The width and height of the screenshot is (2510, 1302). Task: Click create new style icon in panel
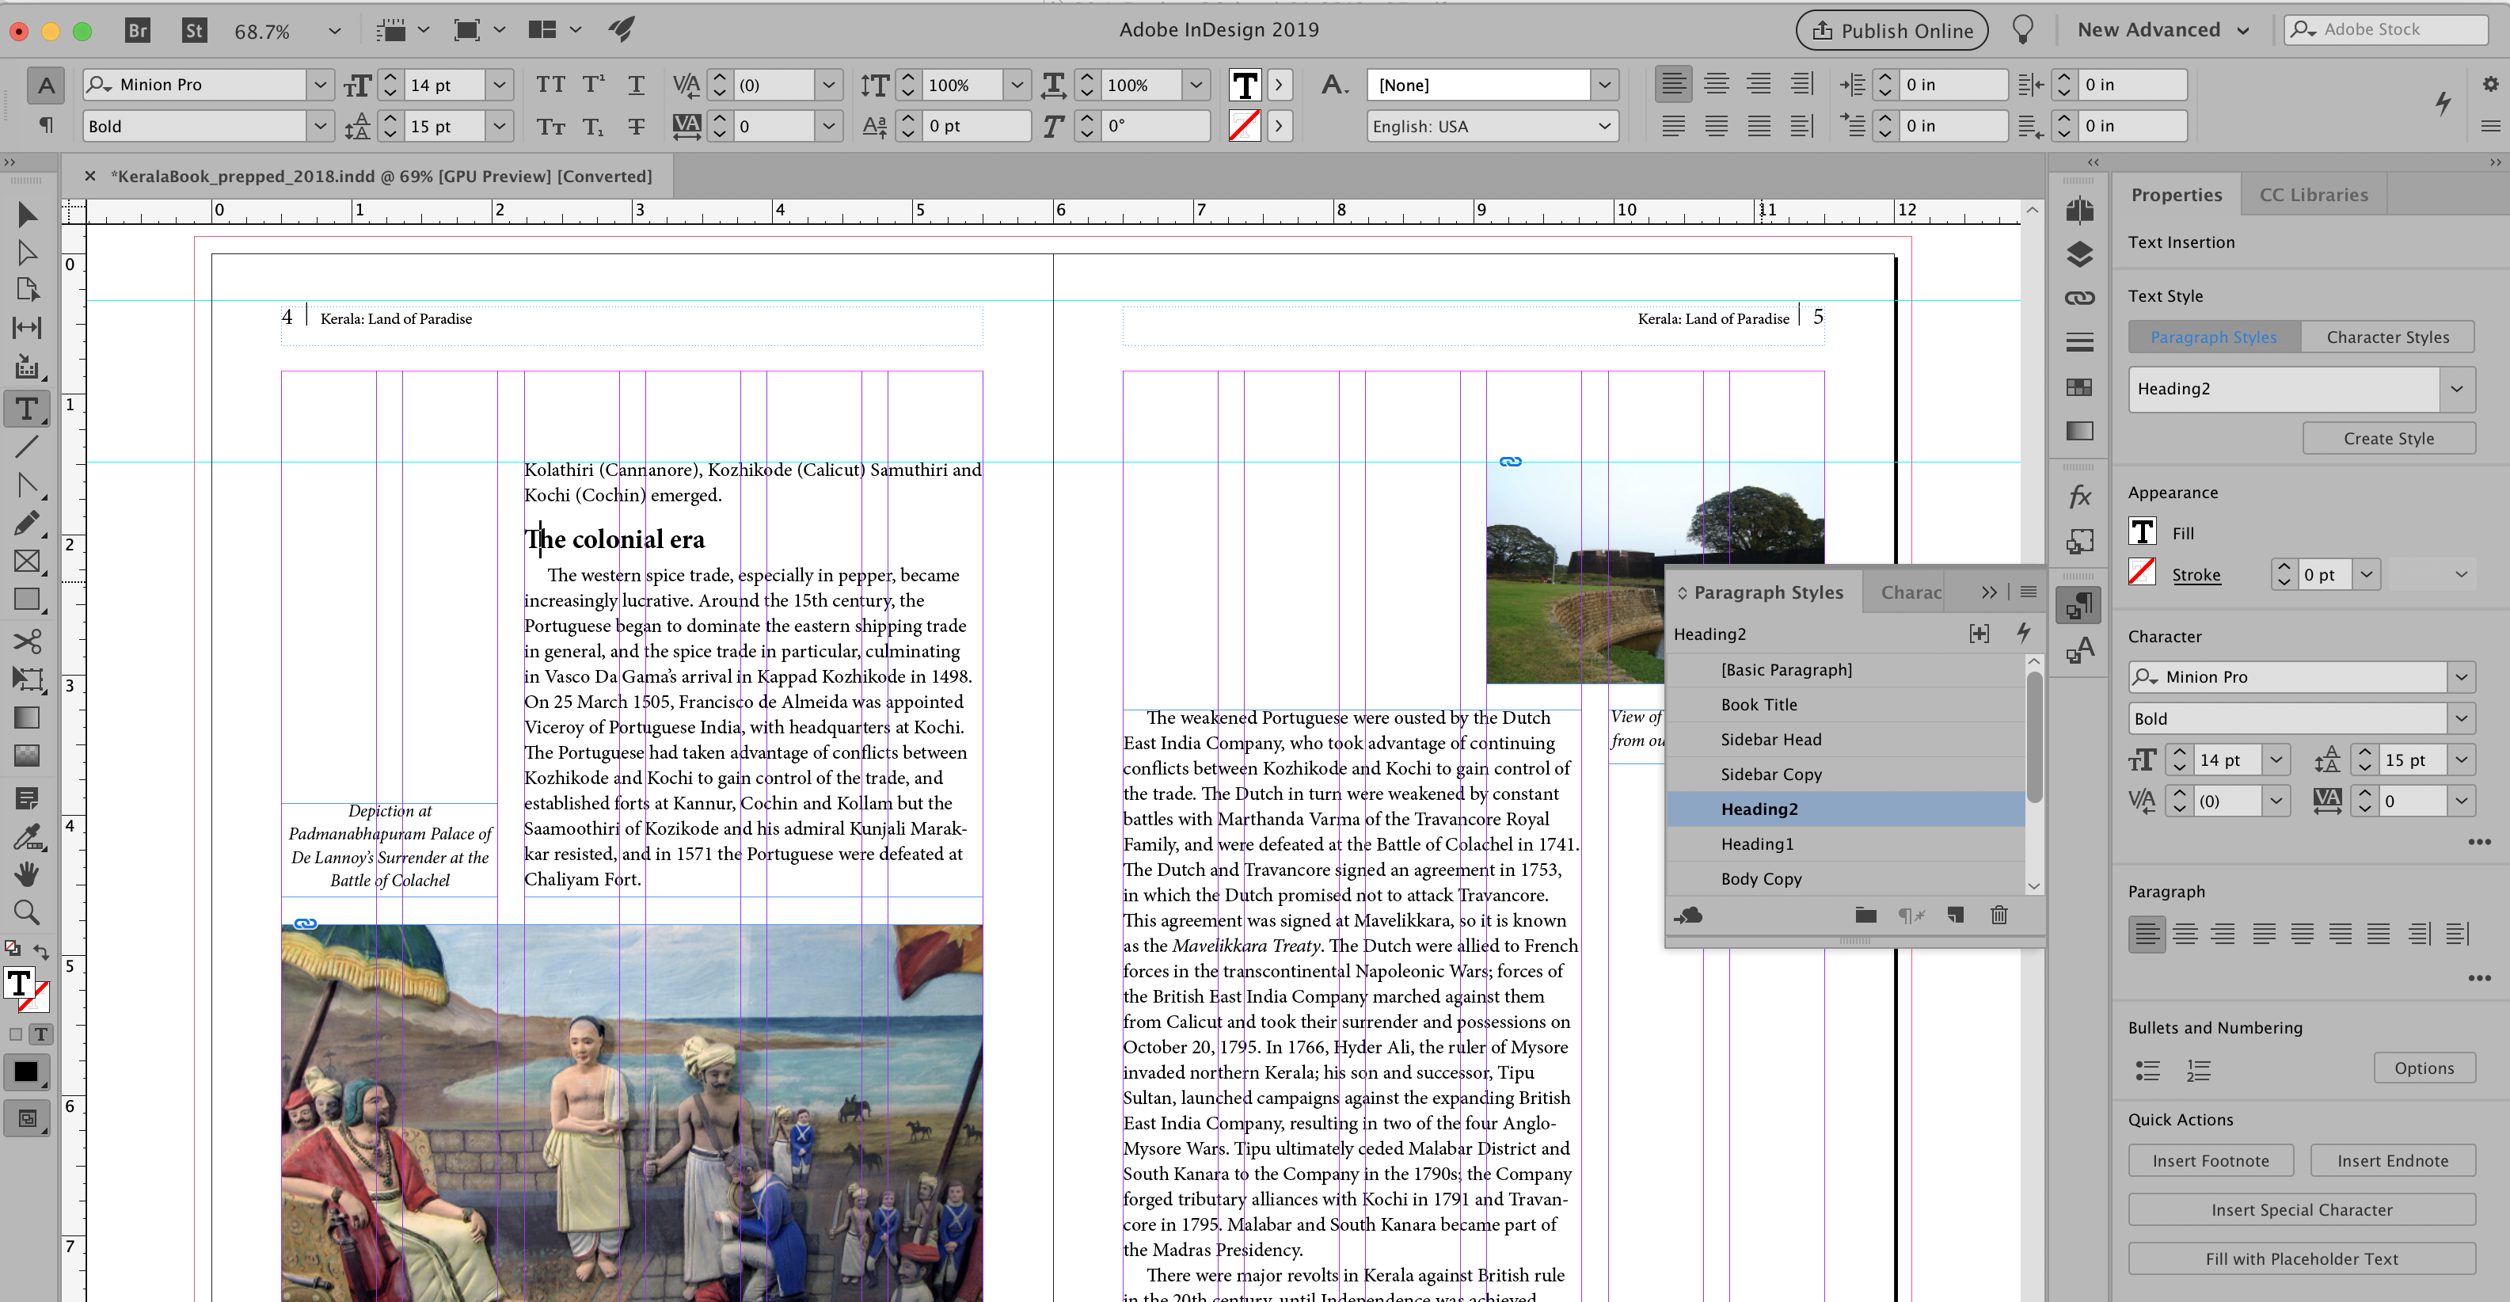(x=1955, y=914)
